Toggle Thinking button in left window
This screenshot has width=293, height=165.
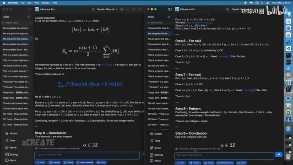(x=54, y=162)
